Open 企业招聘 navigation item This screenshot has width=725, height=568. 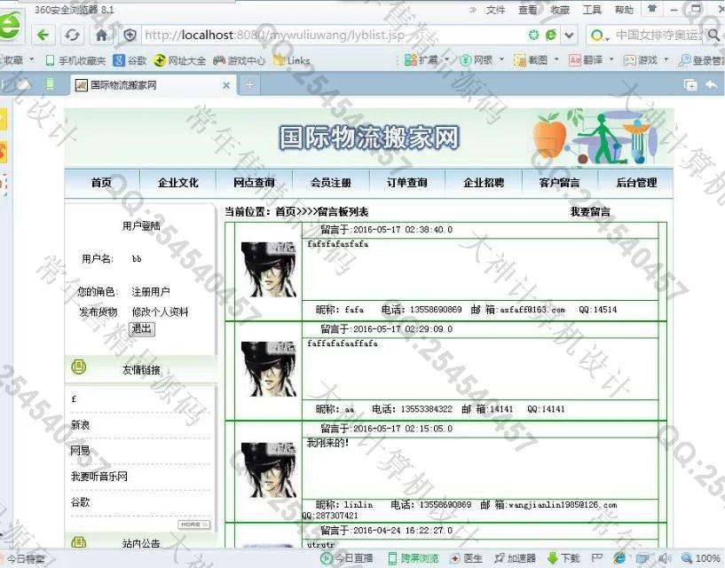pos(484,183)
